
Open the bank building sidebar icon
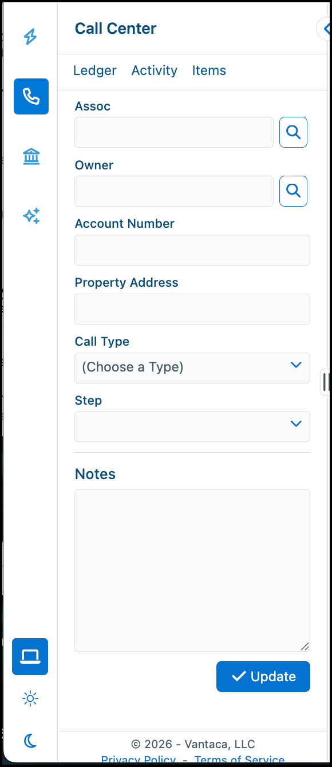pos(31,156)
